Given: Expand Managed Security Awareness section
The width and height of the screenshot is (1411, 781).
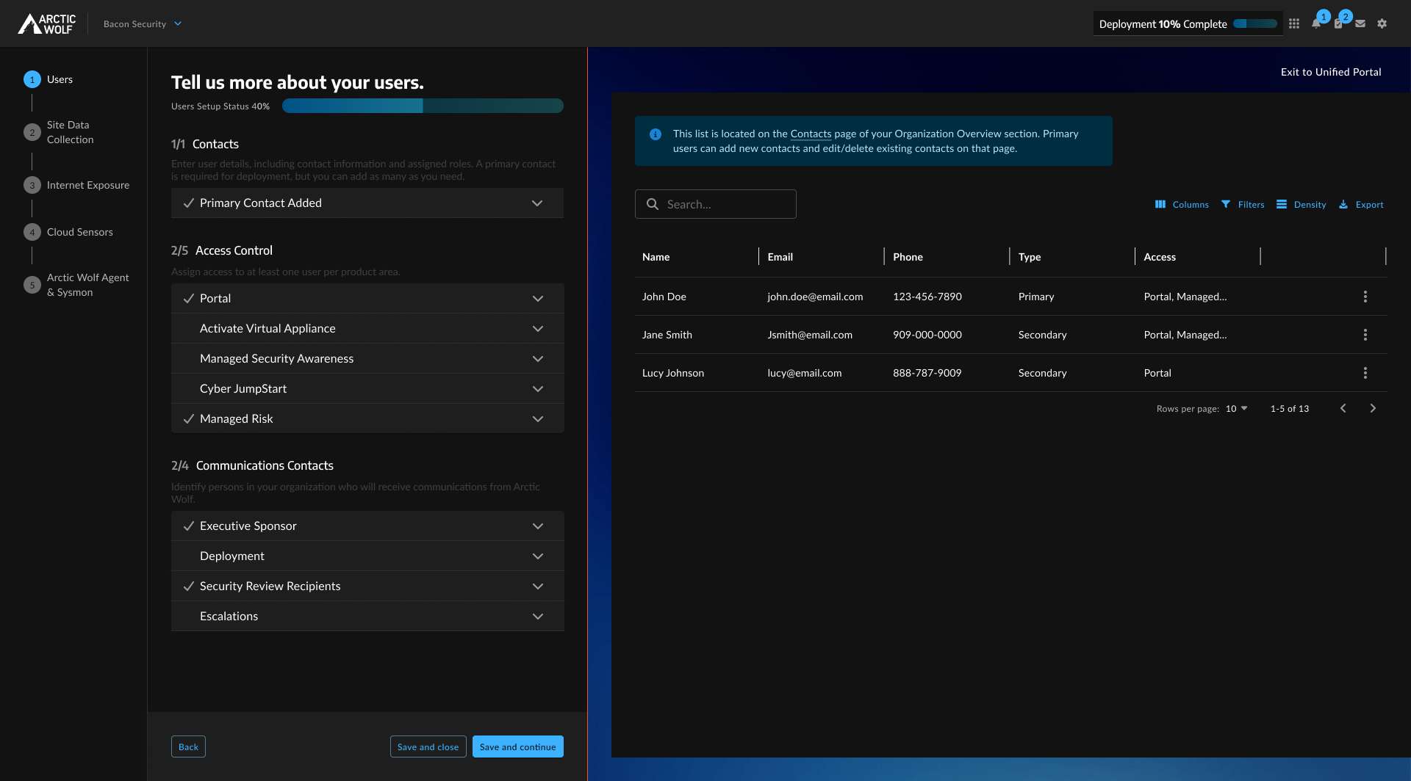Looking at the screenshot, I should point(367,358).
